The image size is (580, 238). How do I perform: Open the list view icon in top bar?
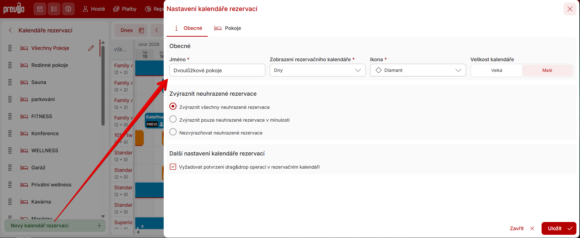(54, 9)
